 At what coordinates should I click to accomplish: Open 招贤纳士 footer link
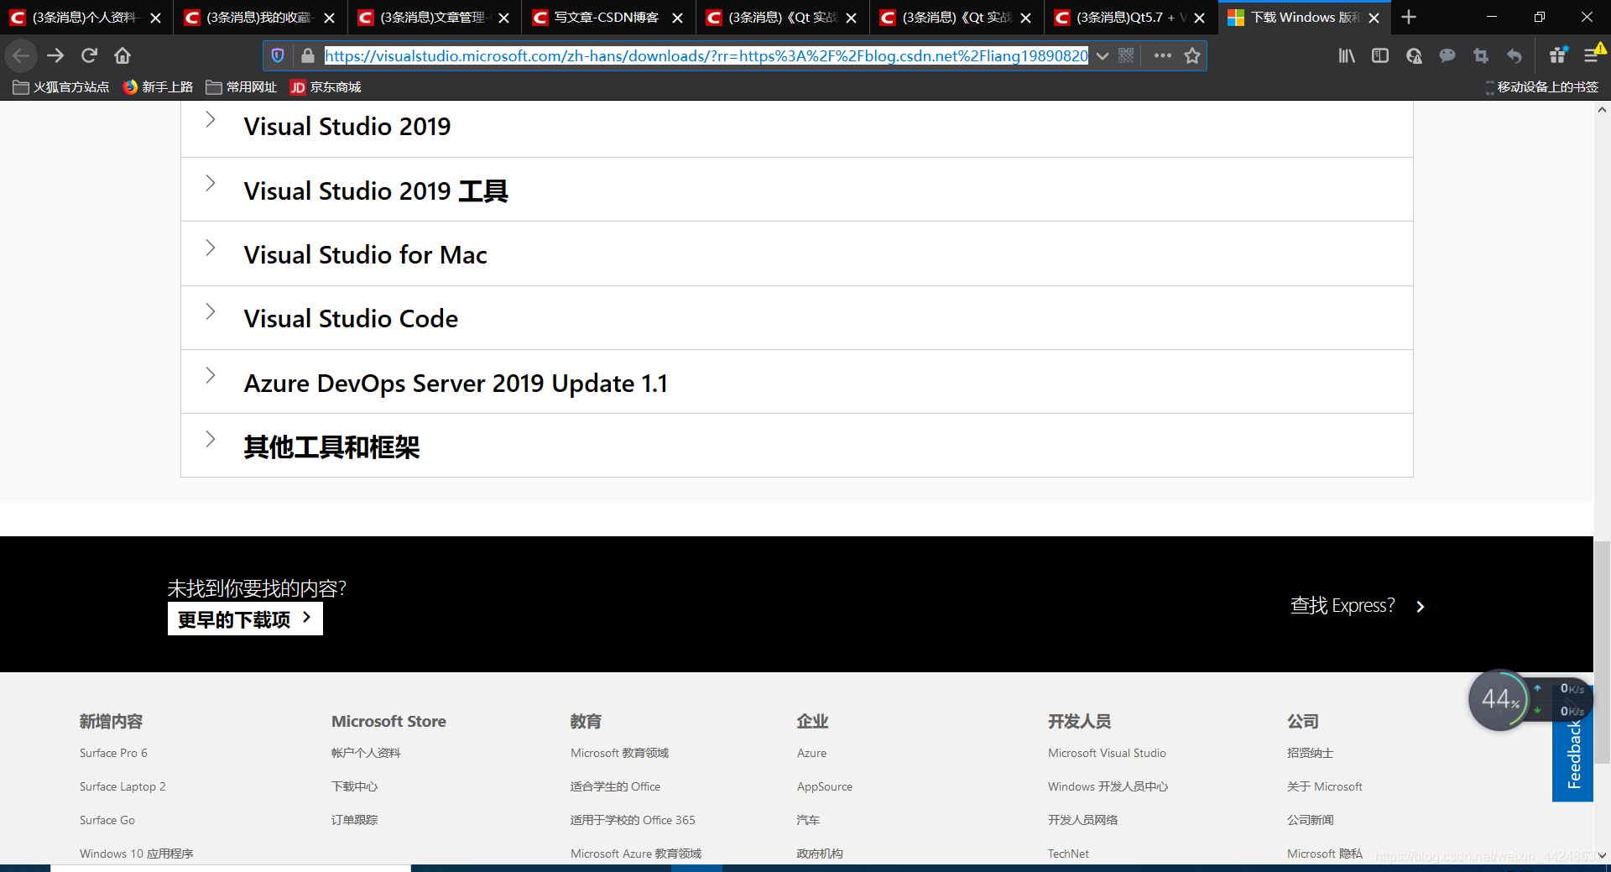pyautogui.click(x=1311, y=753)
